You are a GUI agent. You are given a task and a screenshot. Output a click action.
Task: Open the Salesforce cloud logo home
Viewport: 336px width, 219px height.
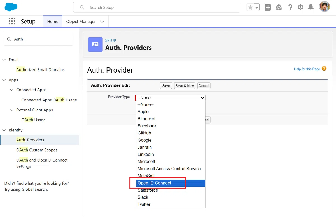click(11, 7)
